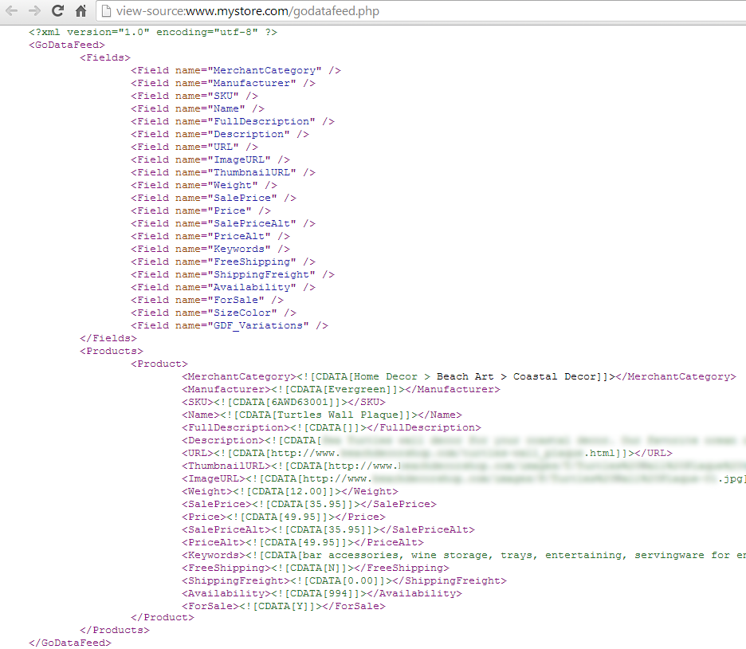Reload the page with the refresh icon

tap(57, 11)
